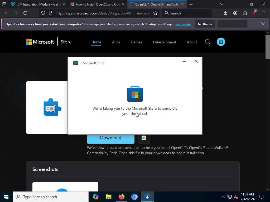Open the Firefox downloads panel
The width and height of the screenshot is (270, 202).
tap(226, 13)
